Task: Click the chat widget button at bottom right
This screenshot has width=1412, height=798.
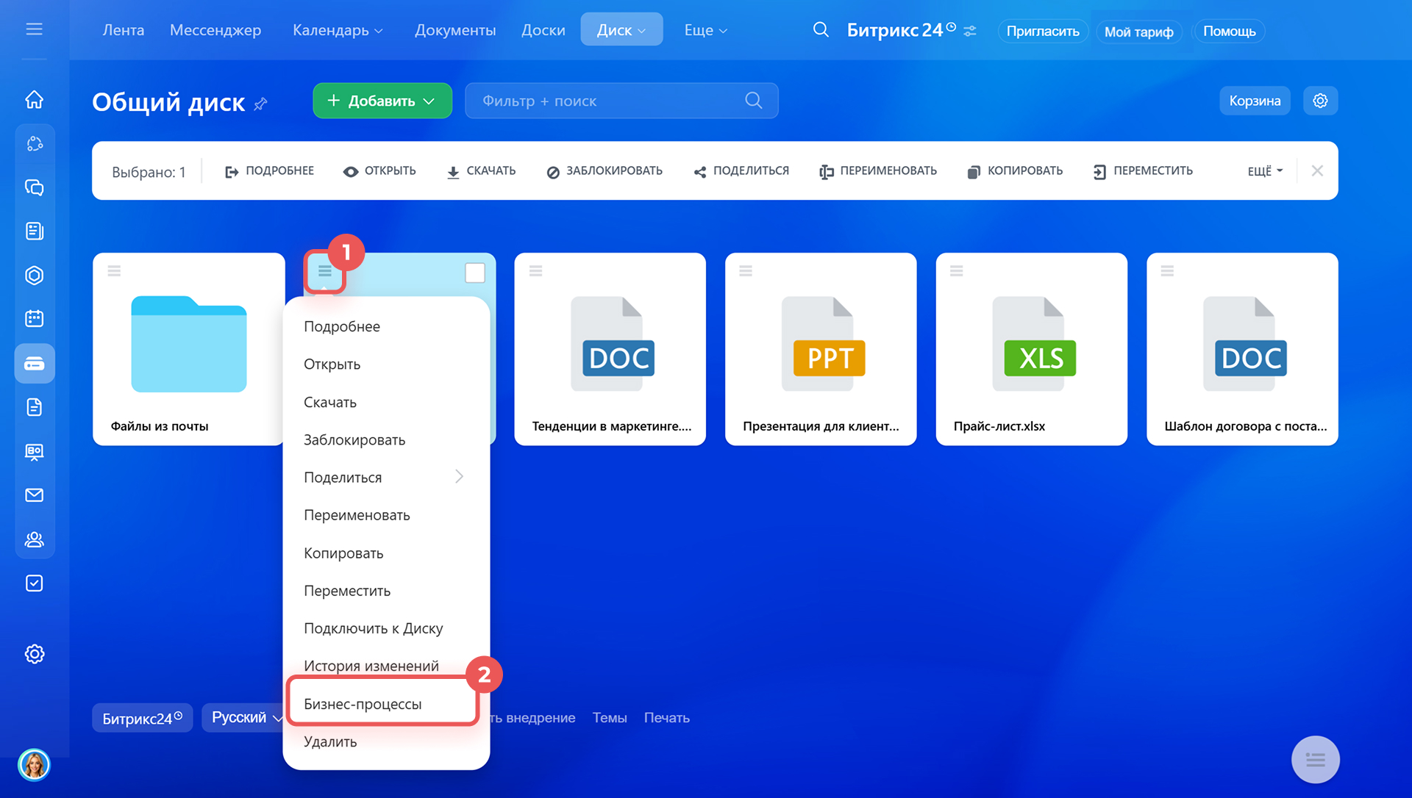Action: pos(1315,759)
